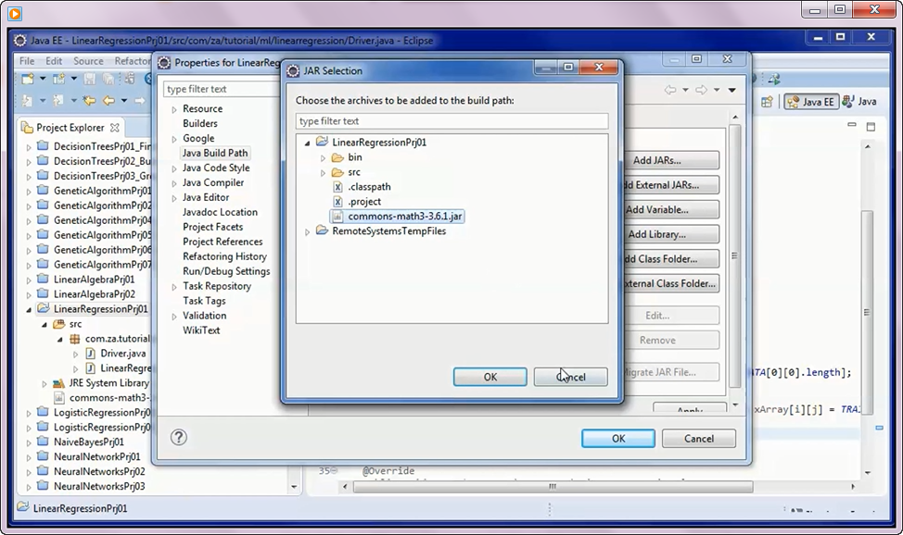Click NaiveBayesPrj01 project in Project Explorer

82,442
